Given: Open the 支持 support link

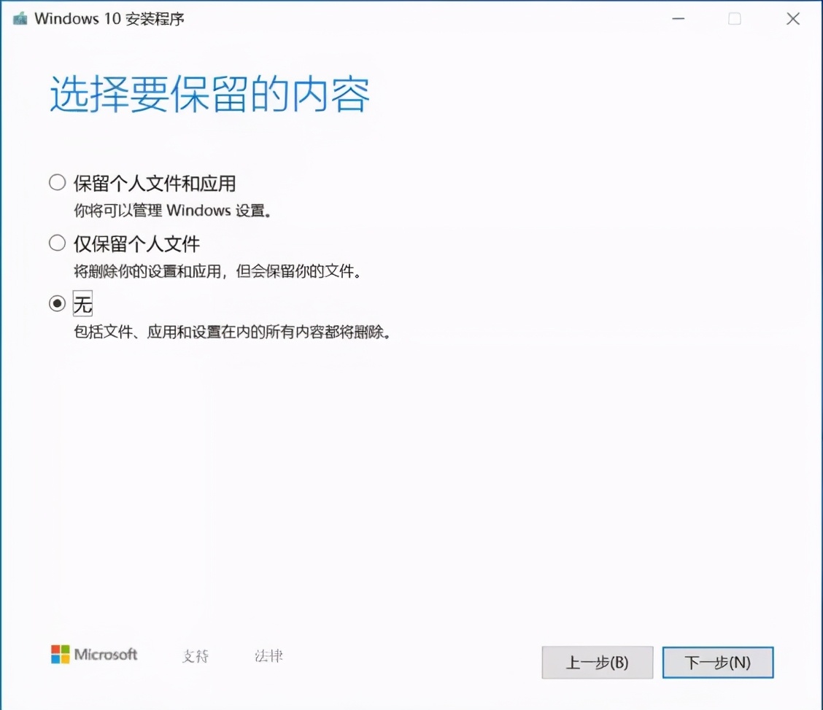Looking at the screenshot, I should 195,655.
